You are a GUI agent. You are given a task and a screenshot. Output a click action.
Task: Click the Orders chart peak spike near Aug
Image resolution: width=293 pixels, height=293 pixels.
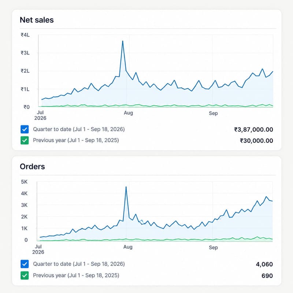(x=126, y=187)
